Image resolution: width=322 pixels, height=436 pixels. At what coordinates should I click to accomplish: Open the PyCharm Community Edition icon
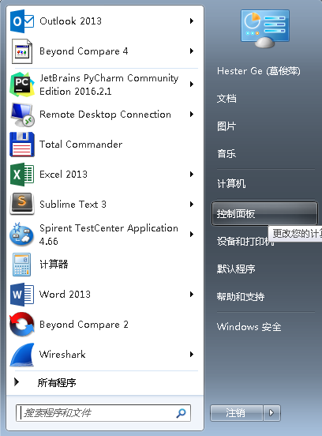coord(22,85)
